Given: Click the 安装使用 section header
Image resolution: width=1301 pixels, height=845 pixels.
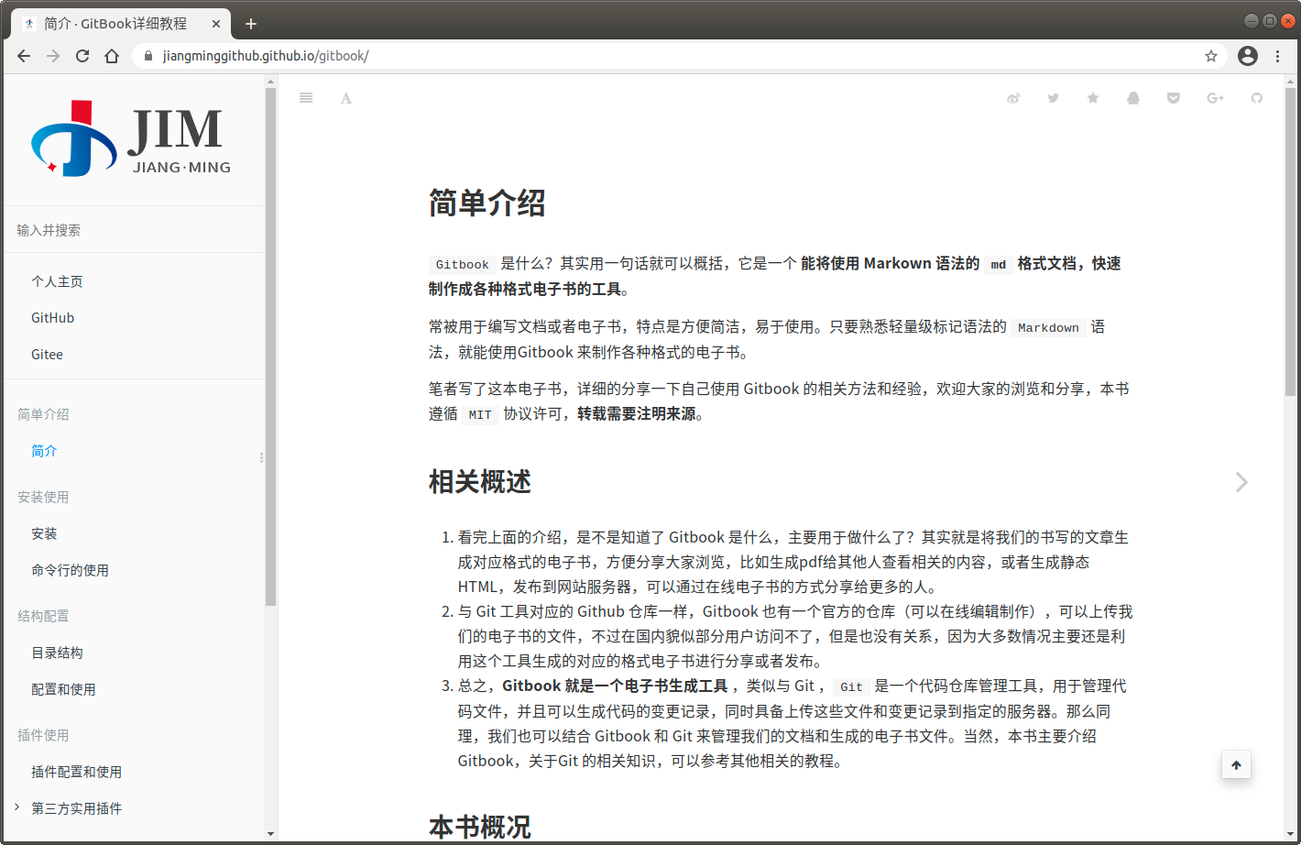Looking at the screenshot, I should 43,497.
